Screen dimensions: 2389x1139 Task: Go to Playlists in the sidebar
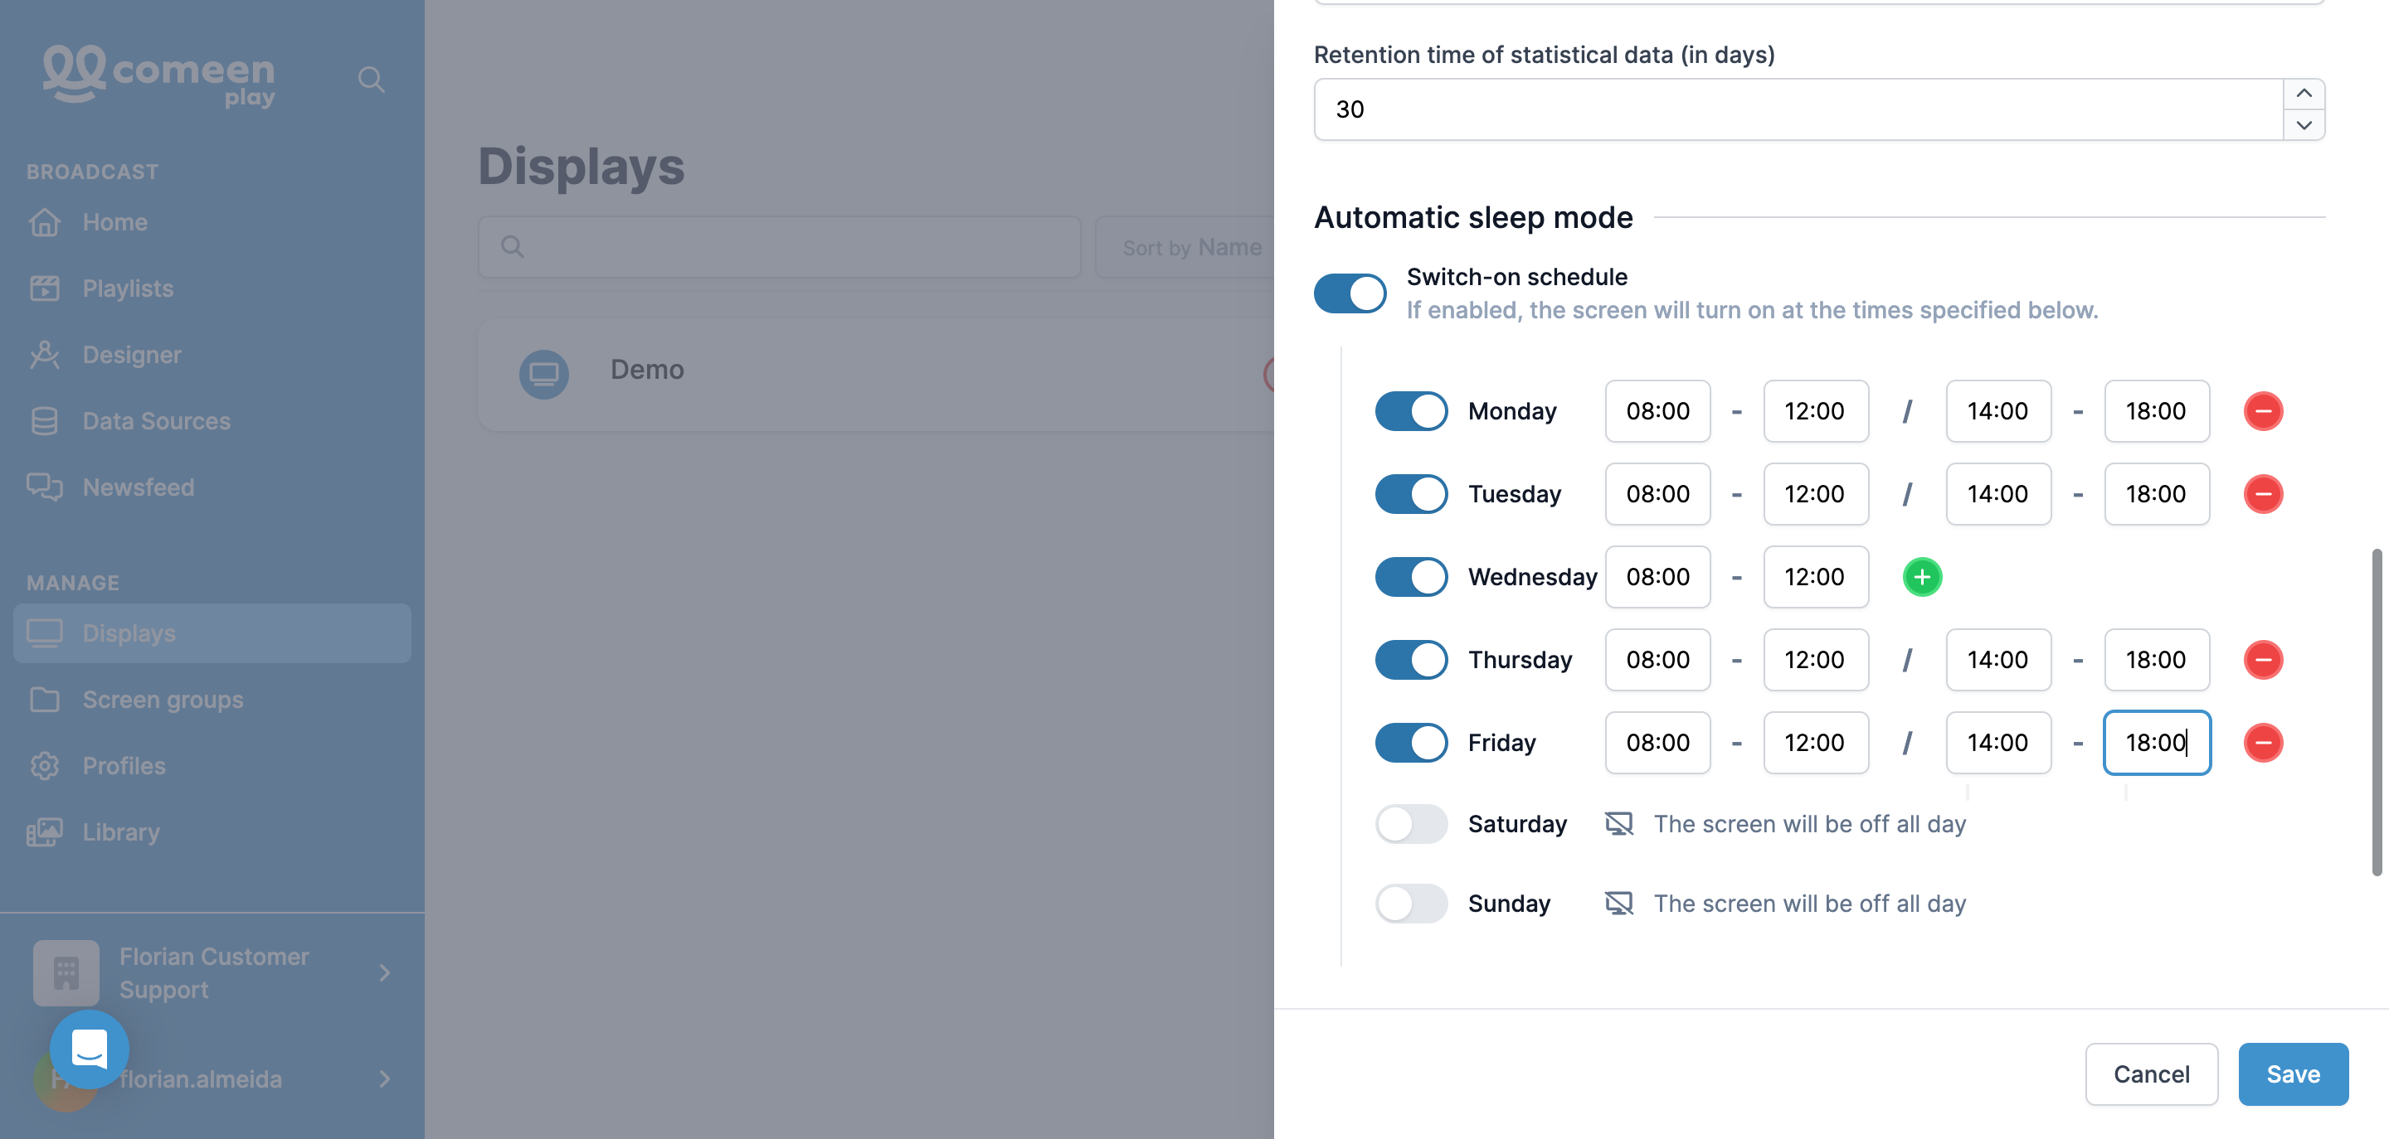click(x=212, y=288)
